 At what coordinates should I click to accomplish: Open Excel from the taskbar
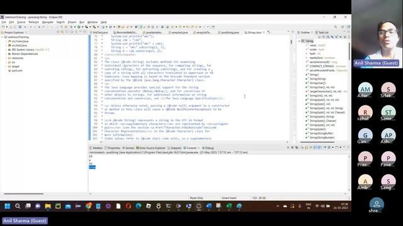click(229, 206)
